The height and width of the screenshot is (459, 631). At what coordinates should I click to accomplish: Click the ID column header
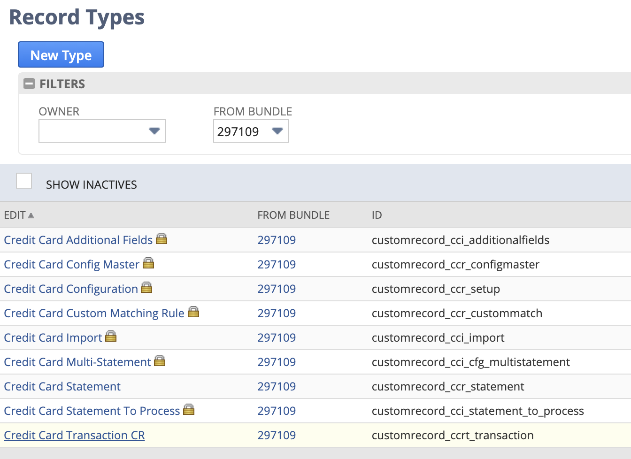point(377,215)
